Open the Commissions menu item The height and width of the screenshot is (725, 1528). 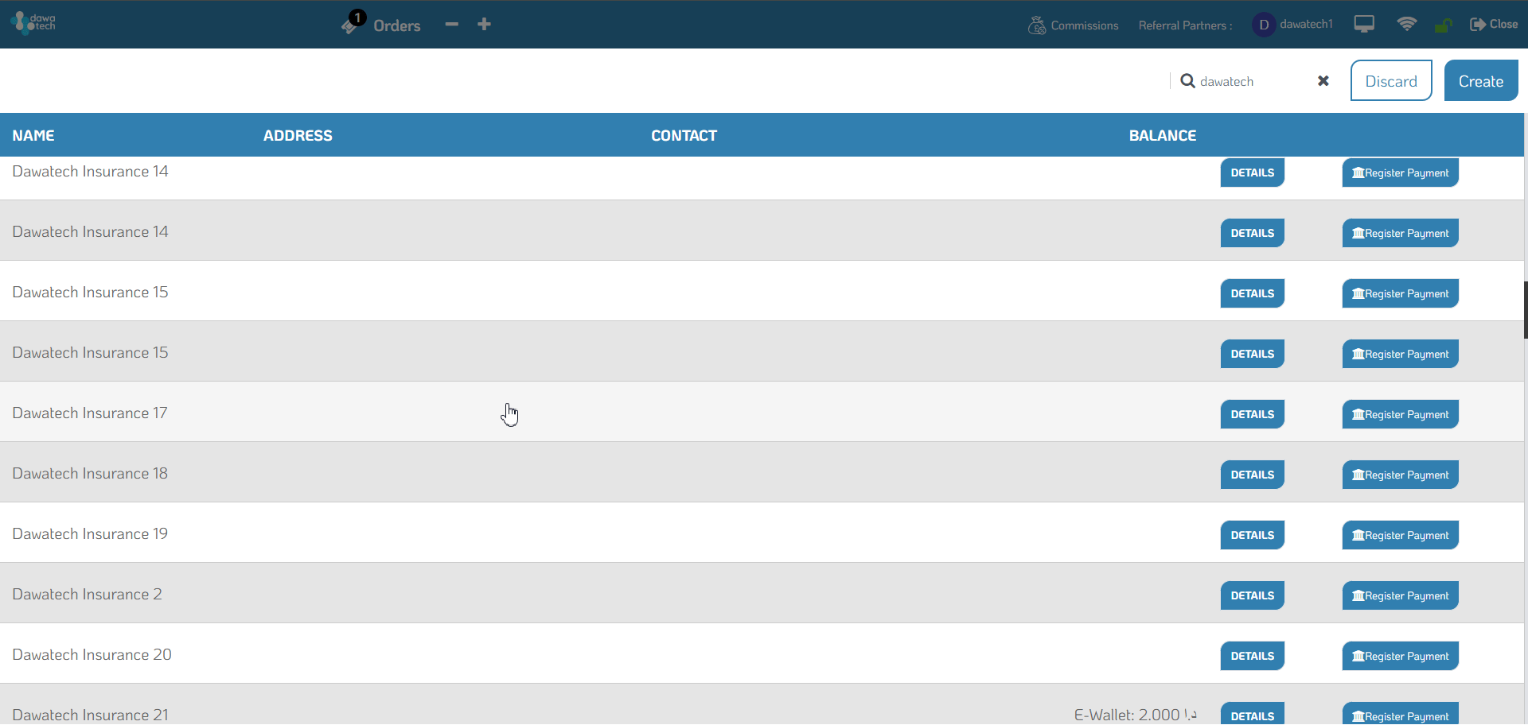1085,25
